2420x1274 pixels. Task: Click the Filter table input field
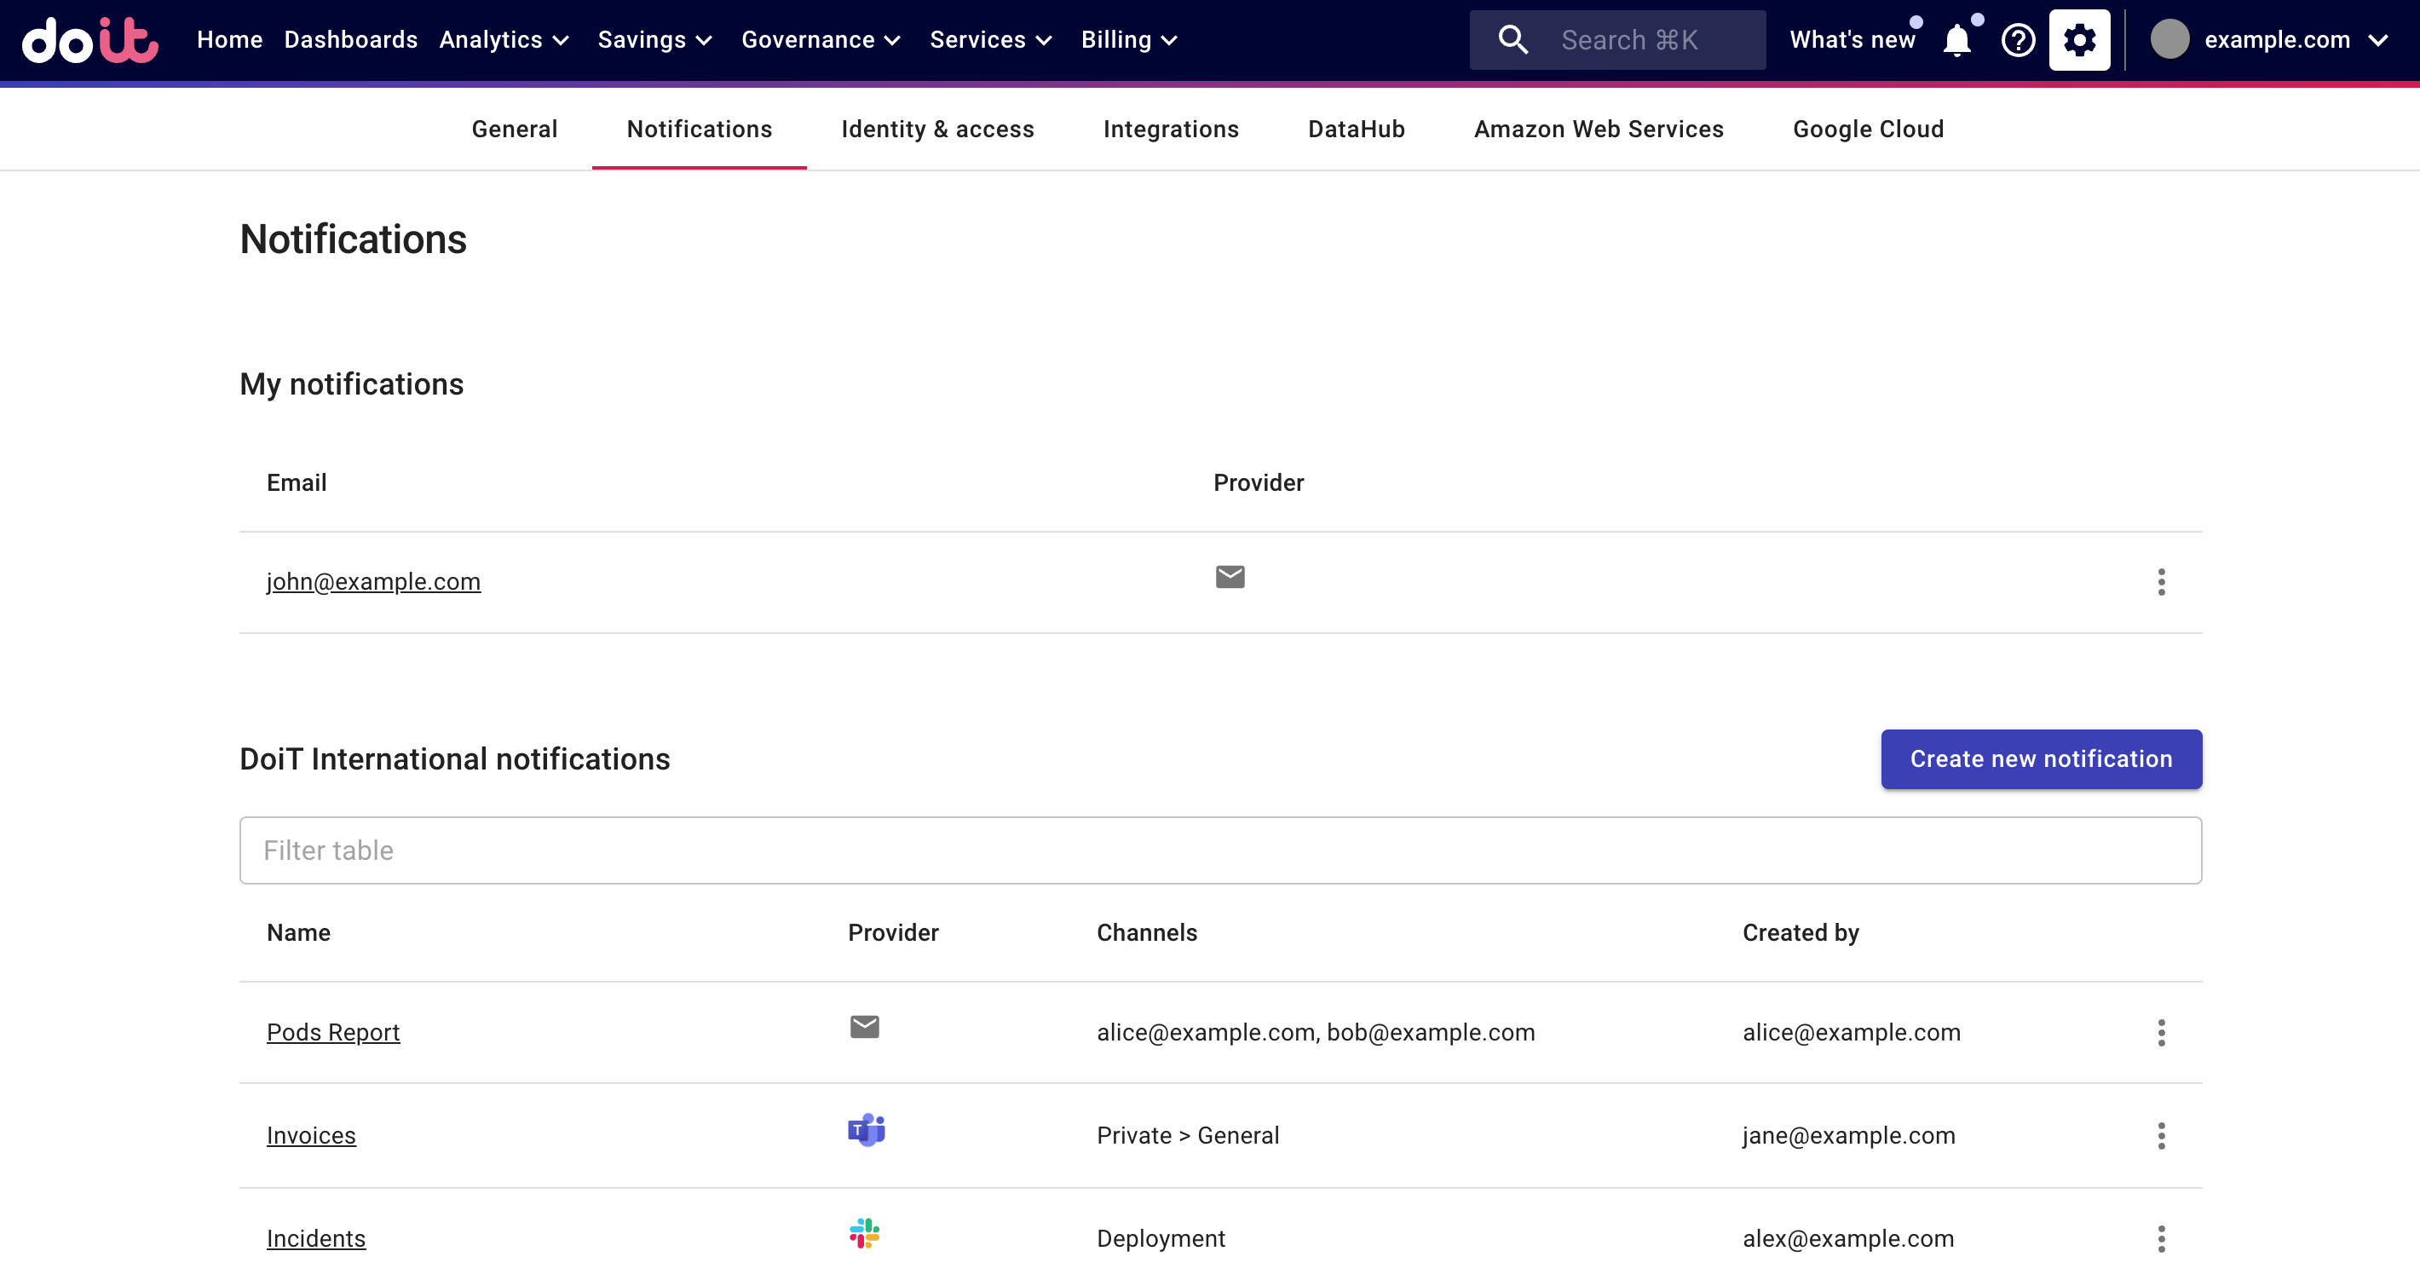(1221, 850)
